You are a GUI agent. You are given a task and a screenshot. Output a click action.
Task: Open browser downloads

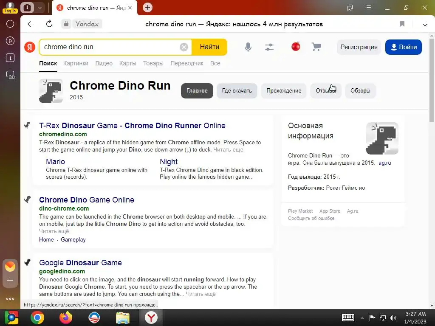[x=425, y=24]
